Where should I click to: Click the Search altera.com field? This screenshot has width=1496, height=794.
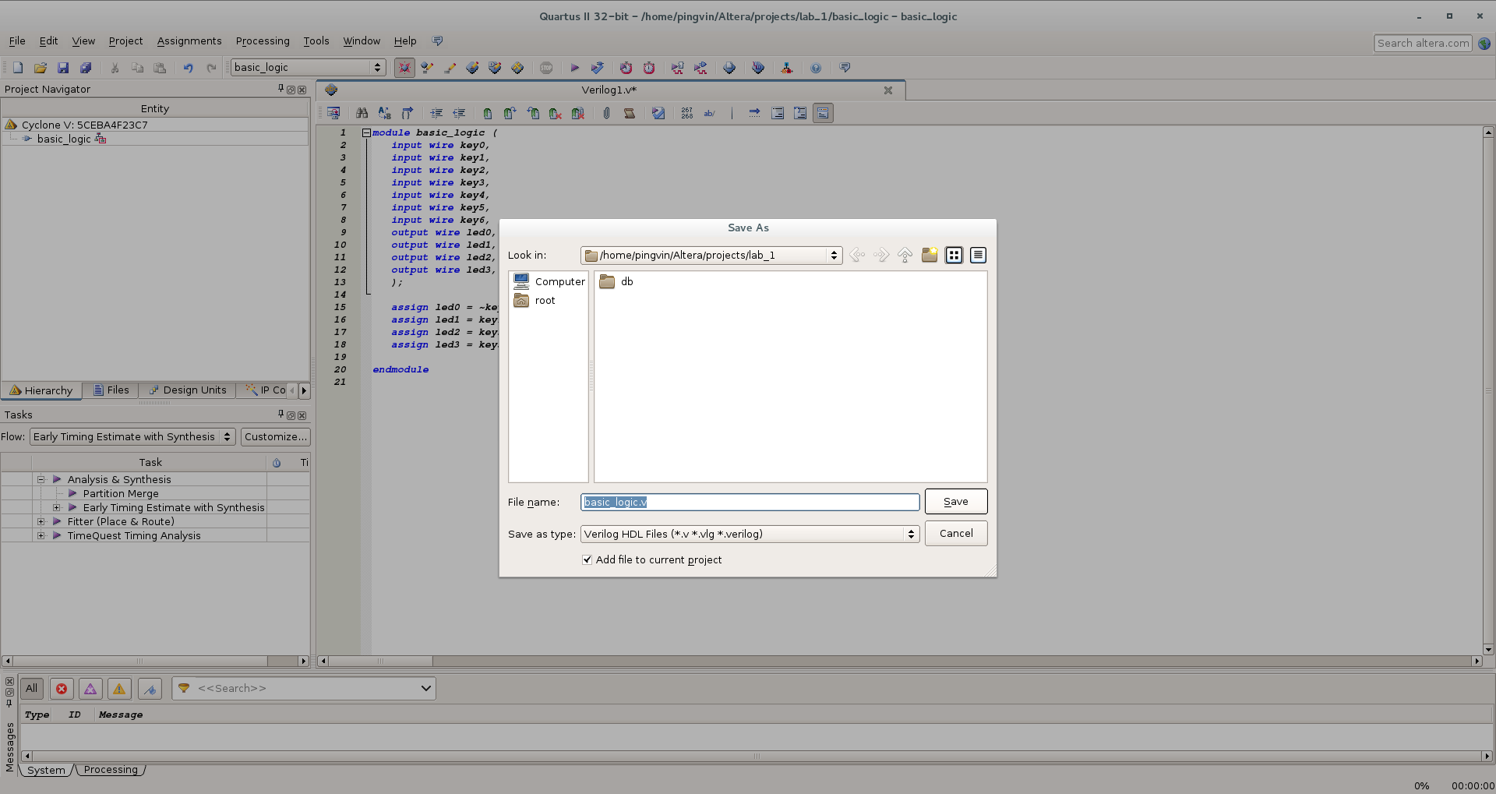1423,44
